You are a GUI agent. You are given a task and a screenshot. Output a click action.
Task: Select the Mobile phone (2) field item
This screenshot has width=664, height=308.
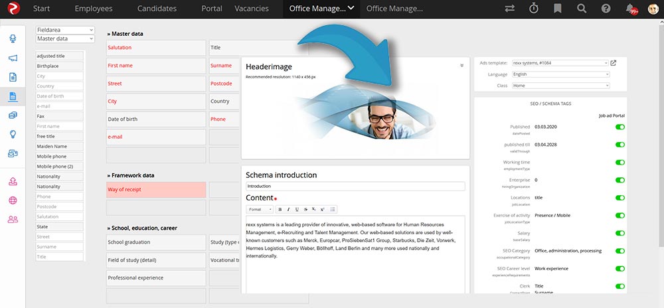coord(59,166)
